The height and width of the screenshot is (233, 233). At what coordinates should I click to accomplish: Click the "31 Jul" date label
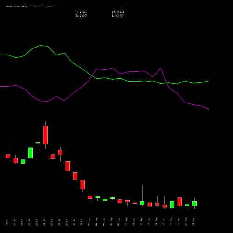click(82, 222)
